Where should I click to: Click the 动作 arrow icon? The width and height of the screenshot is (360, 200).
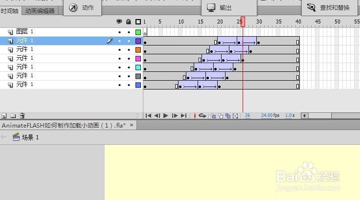(73, 8)
